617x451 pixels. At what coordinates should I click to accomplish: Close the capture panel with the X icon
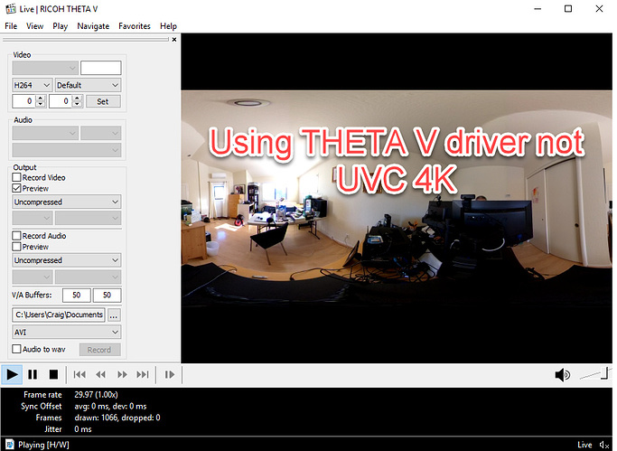click(174, 40)
